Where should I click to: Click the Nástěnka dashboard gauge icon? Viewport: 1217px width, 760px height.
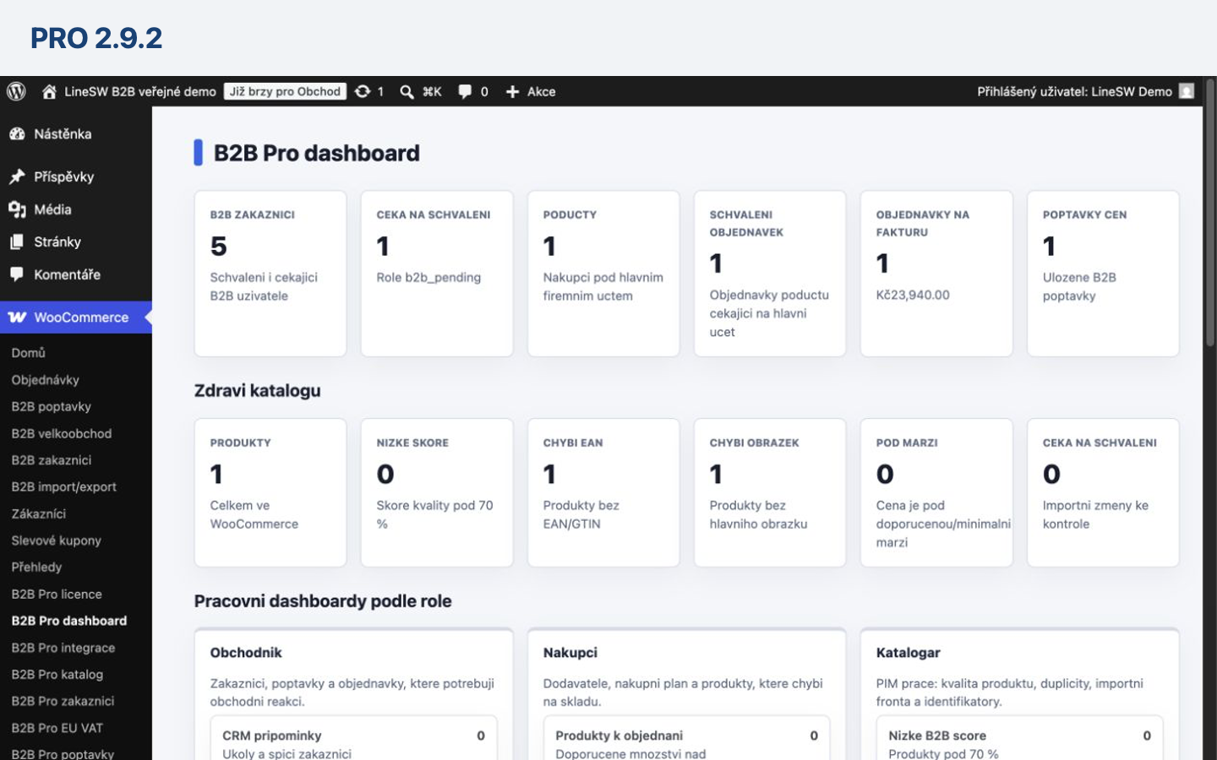point(17,133)
